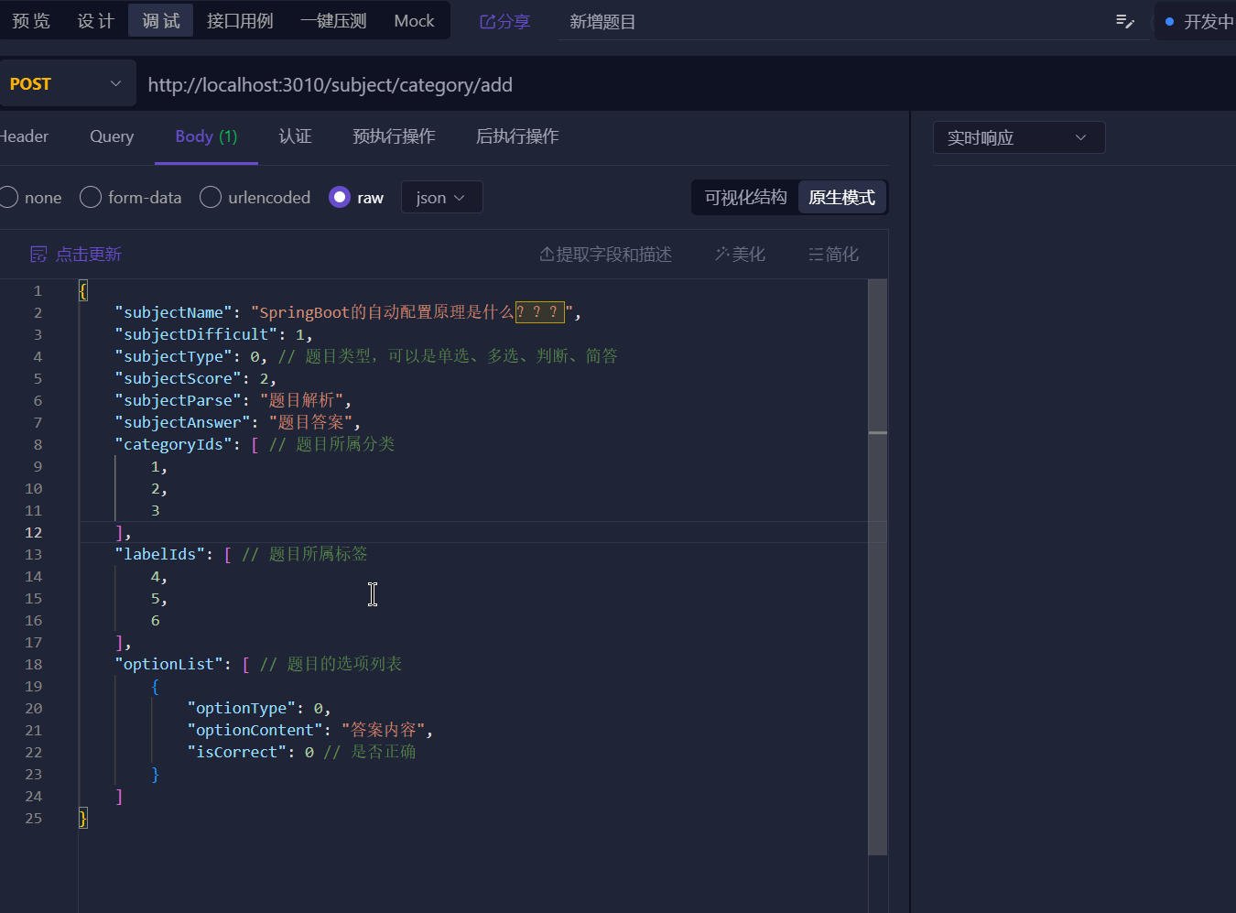Click the "答案内容" string value
This screenshot has height=913, width=1236.
(x=383, y=730)
